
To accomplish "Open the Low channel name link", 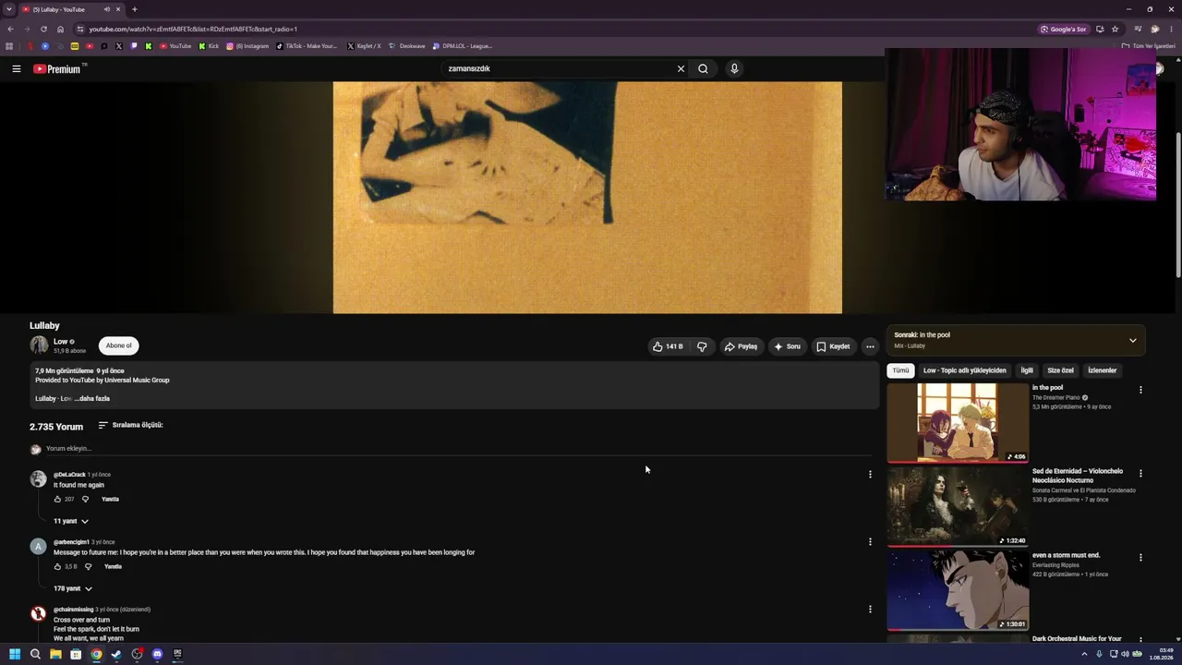I will (x=60, y=342).
